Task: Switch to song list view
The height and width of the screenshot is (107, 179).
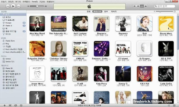Action: (x=135, y=6)
